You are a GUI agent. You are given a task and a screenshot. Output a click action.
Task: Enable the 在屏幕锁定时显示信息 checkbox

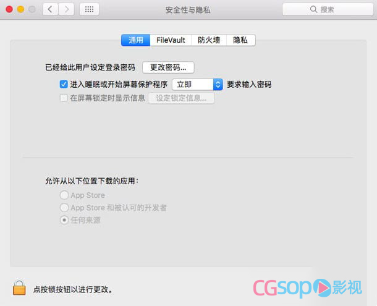click(64, 98)
